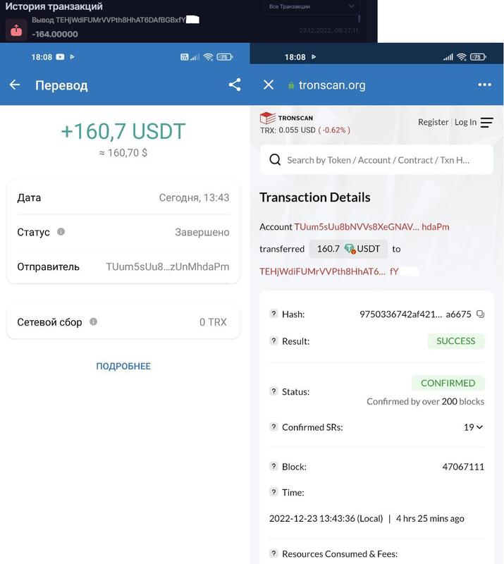Viewport: 504px width, 564px height.
Task: Open the Tronscan hamburger menu
Action: coord(487,122)
